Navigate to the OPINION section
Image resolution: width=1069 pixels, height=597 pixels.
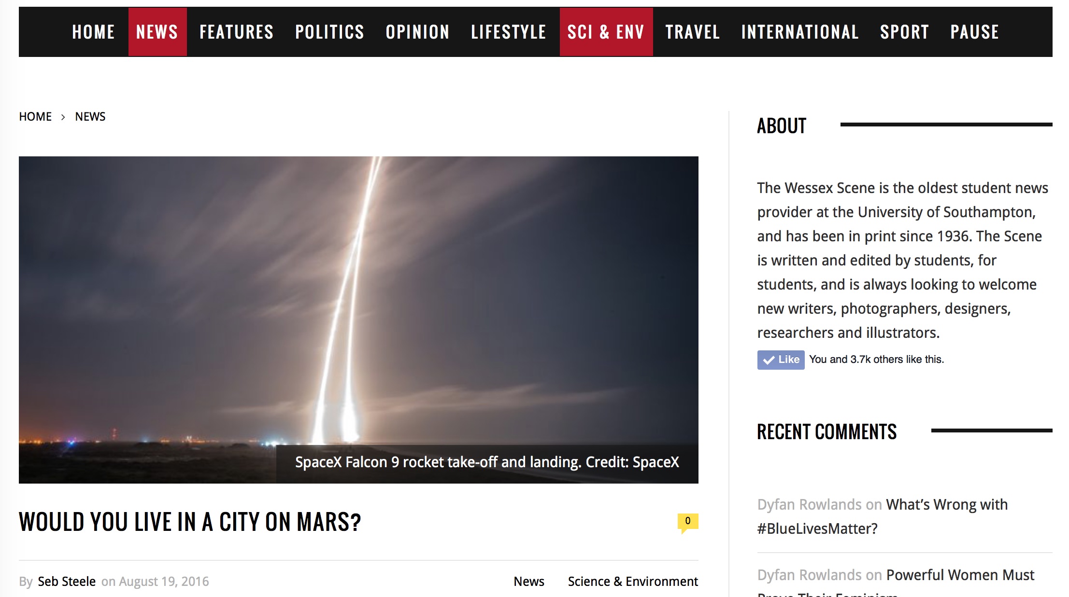418,32
